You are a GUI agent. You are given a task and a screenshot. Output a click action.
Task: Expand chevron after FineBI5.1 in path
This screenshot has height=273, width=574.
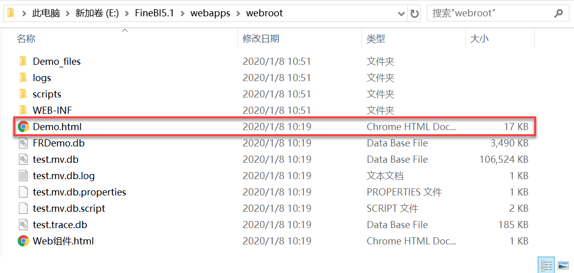pyautogui.click(x=183, y=14)
